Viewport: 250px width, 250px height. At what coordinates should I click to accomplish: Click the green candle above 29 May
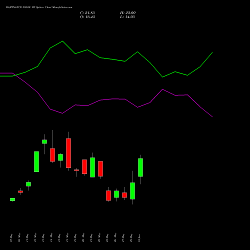[132, 191]
